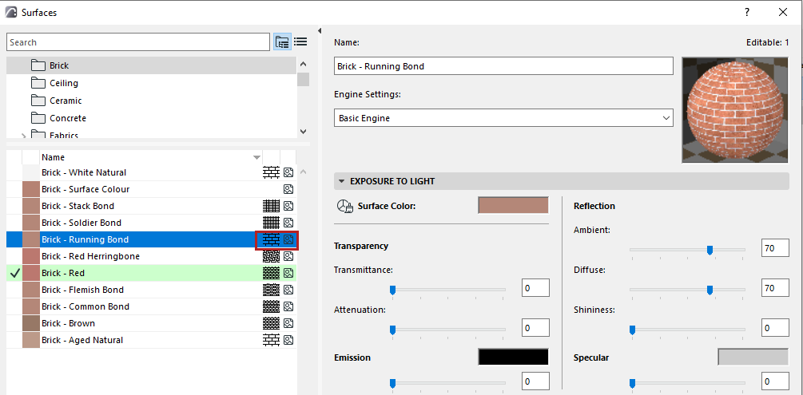Collapse the Exposure to Light section

[x=342, y=181]
